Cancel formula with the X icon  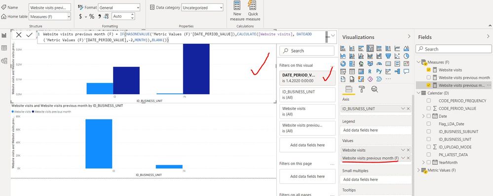19,35
